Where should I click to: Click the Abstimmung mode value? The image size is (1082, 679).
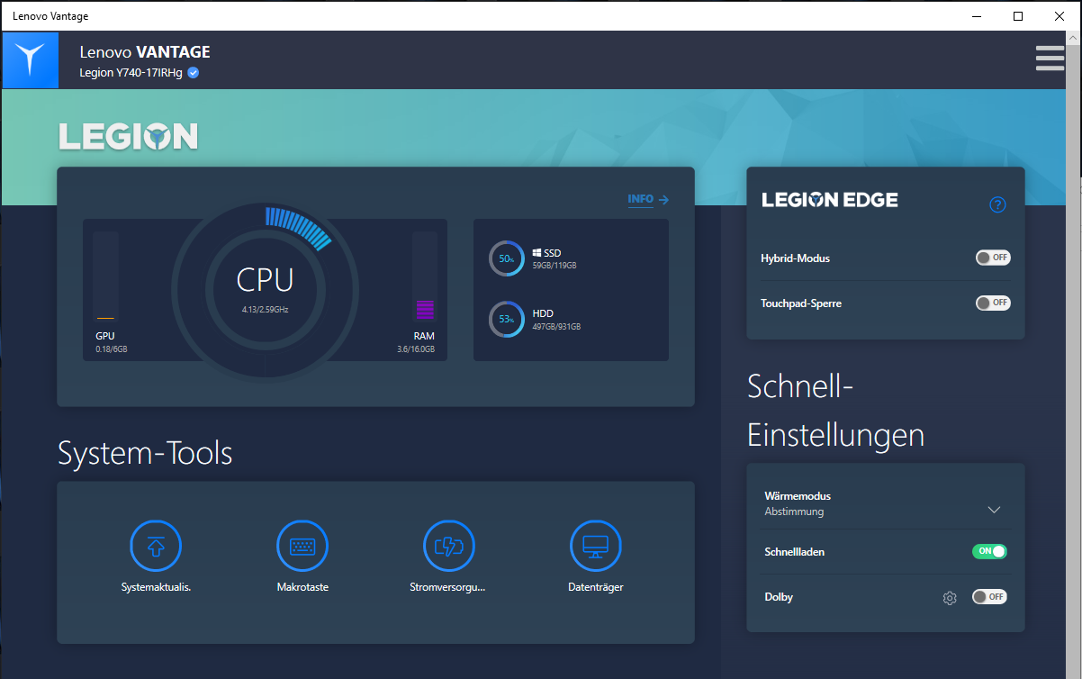pos(794,512)
